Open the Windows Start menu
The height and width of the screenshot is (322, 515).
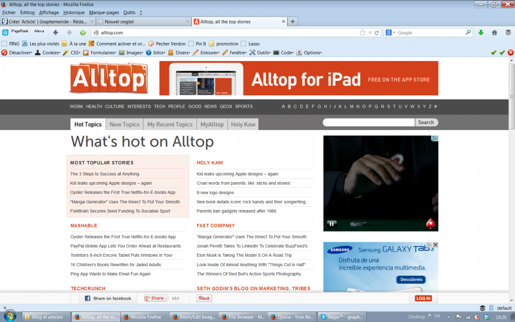pyautogui.click(x=9, y=316)
